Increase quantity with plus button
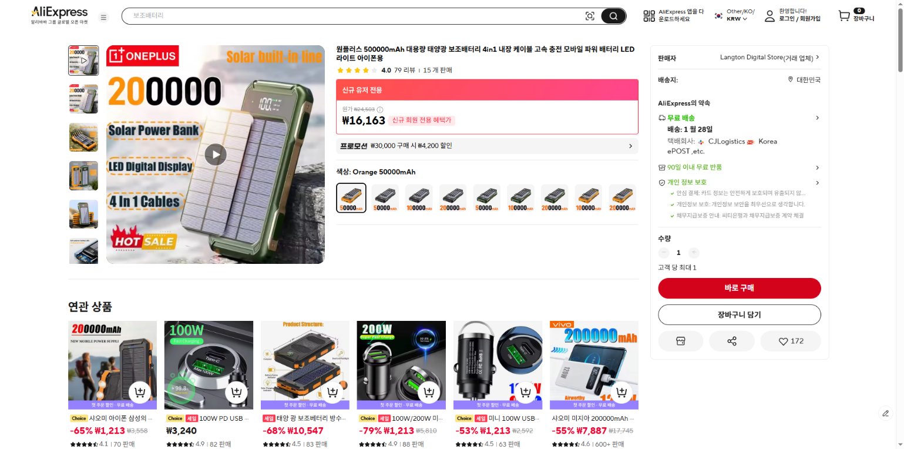904x449 pixels. pos(694,253)
